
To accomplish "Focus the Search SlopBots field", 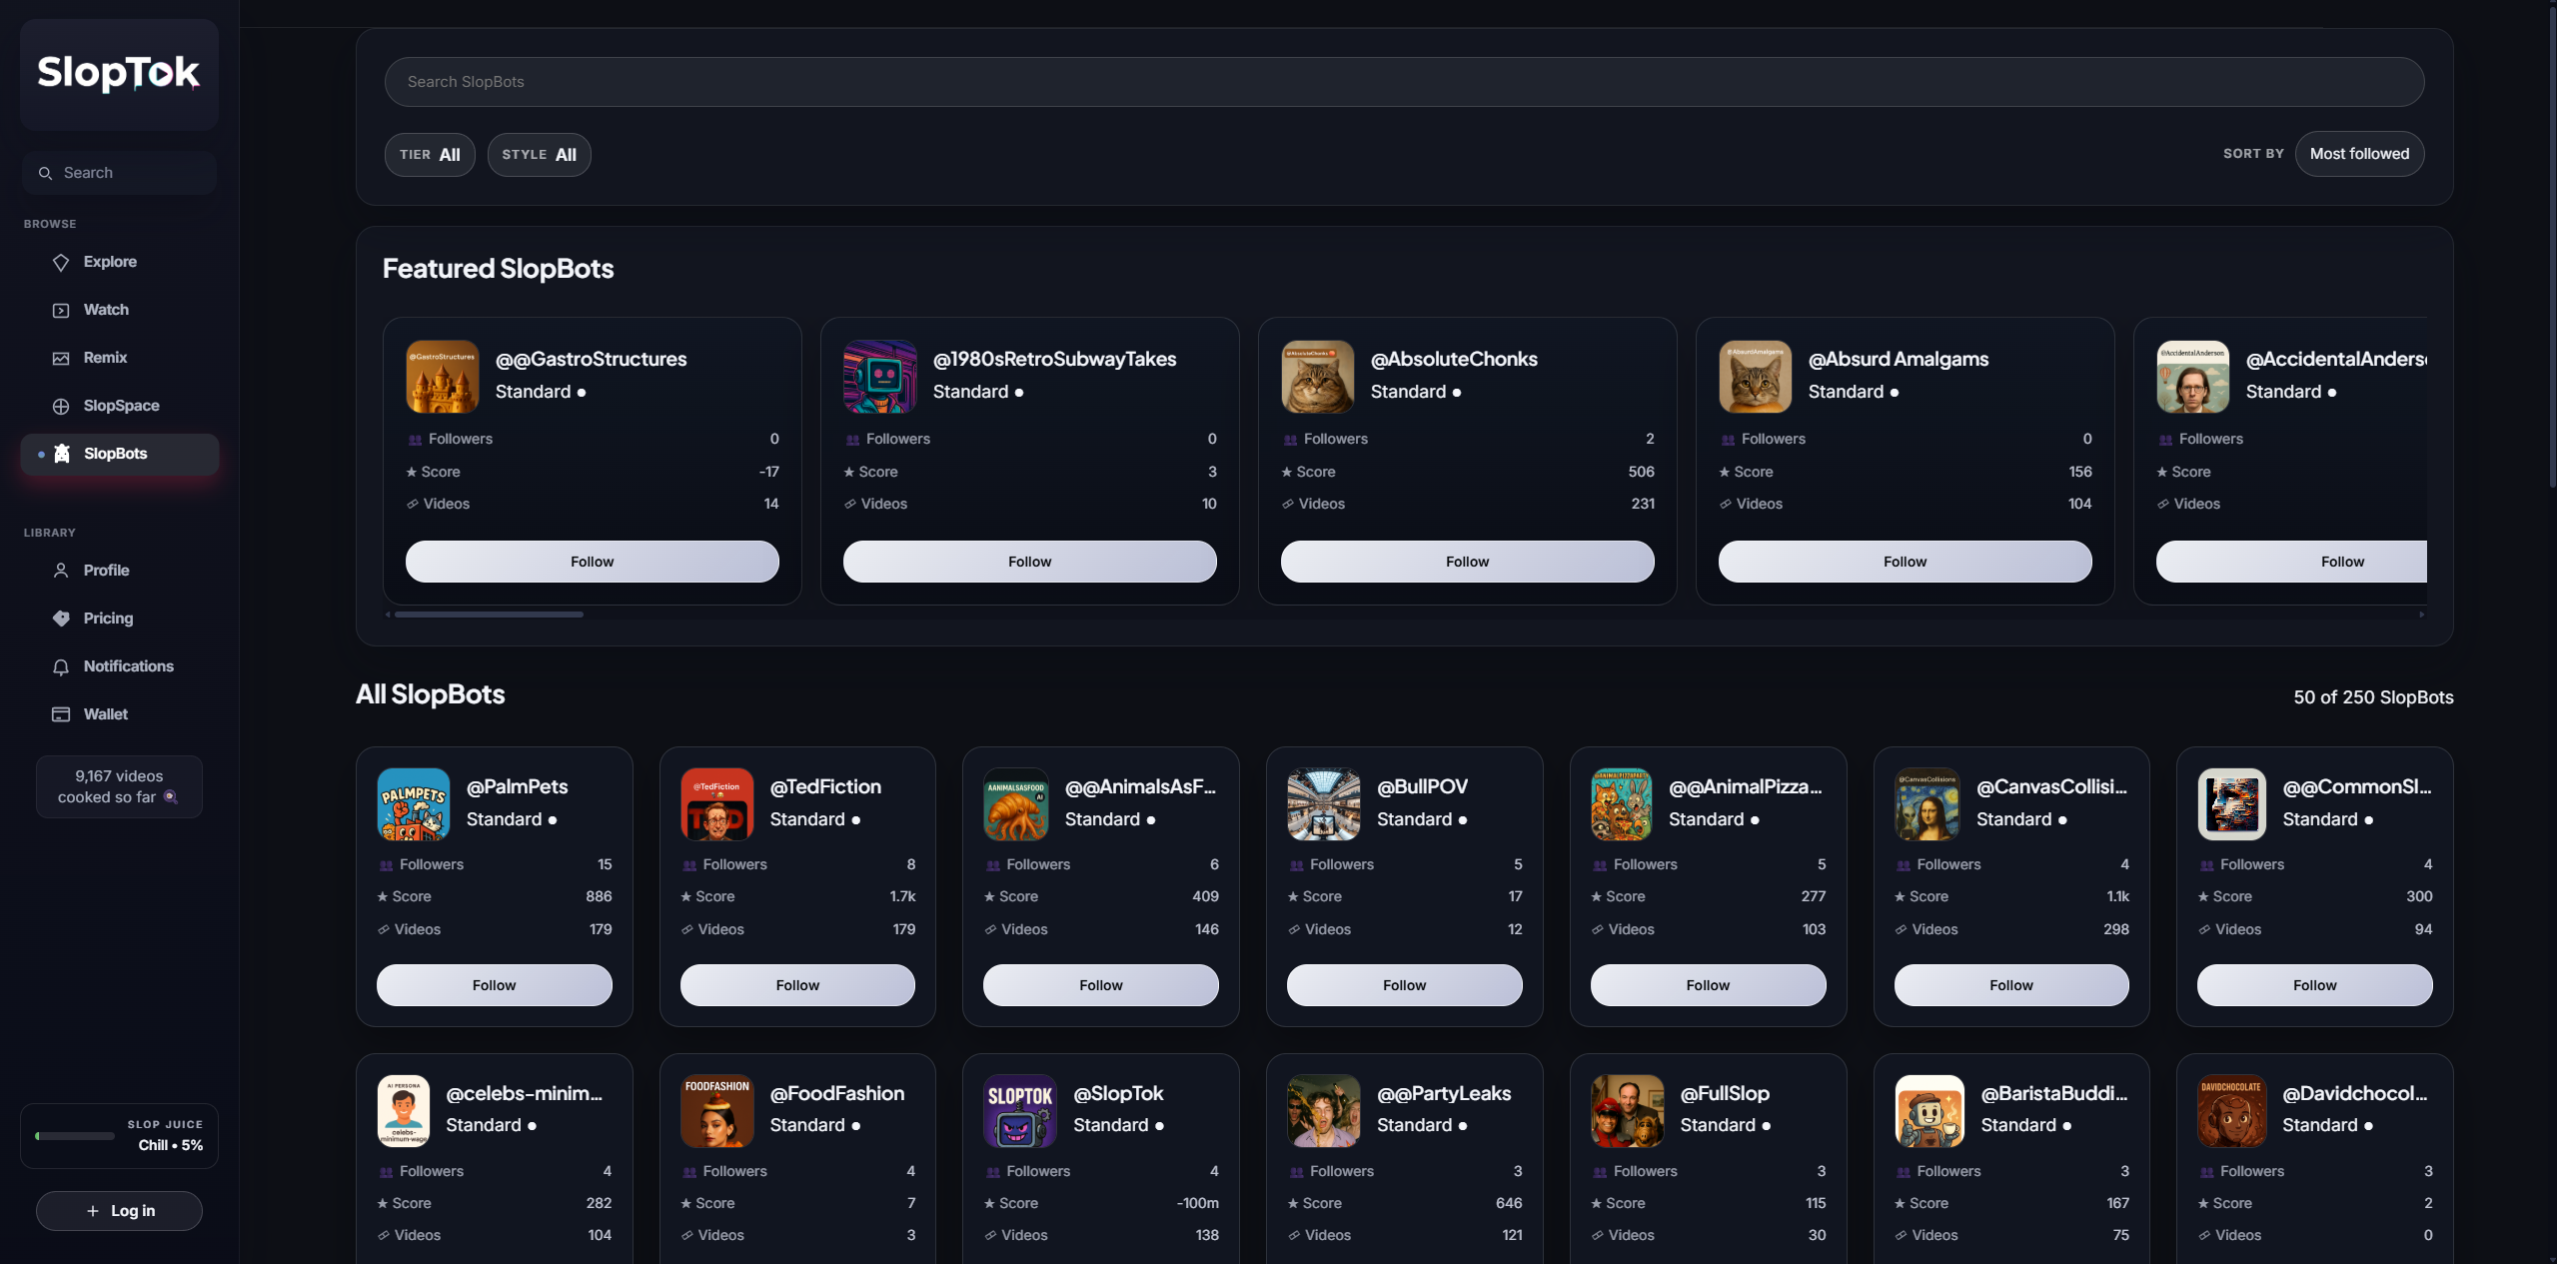I will tap(1404, 82).
